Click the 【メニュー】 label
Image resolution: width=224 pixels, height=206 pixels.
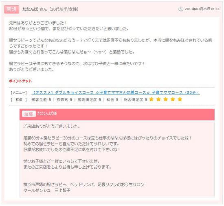(19, 93)
